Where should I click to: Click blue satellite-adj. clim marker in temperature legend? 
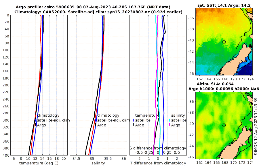click(35, 120)
